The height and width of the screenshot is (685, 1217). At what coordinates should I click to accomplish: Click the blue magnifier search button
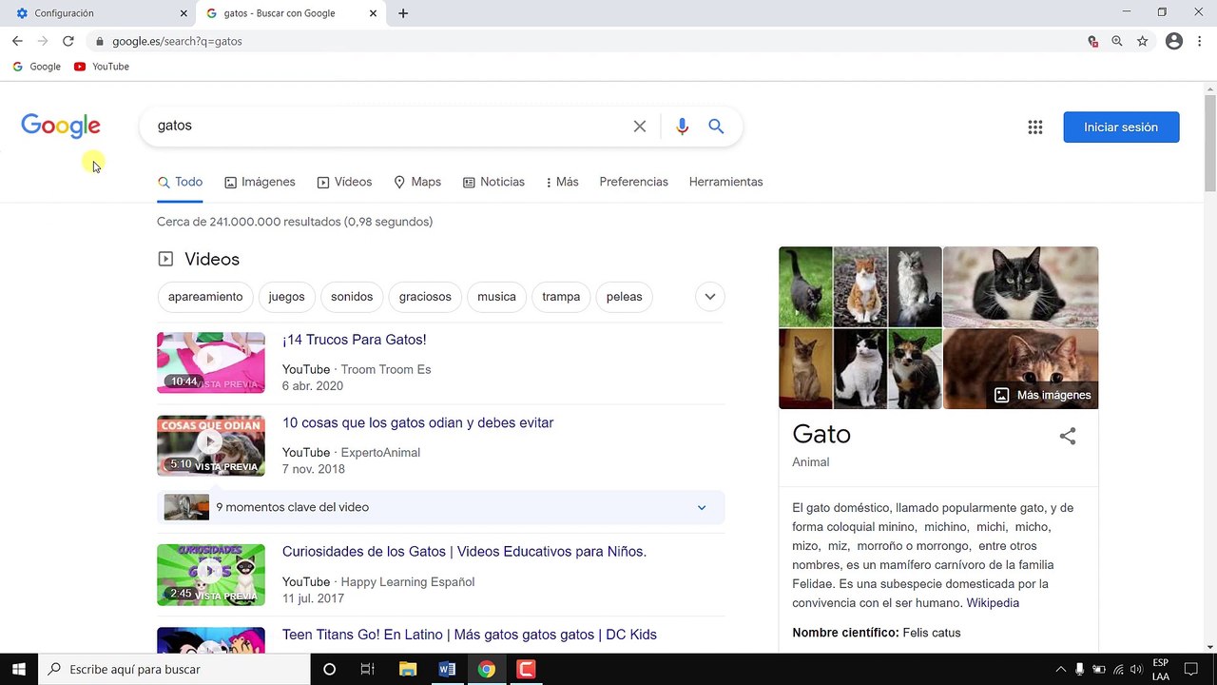[x=716, y=127]
